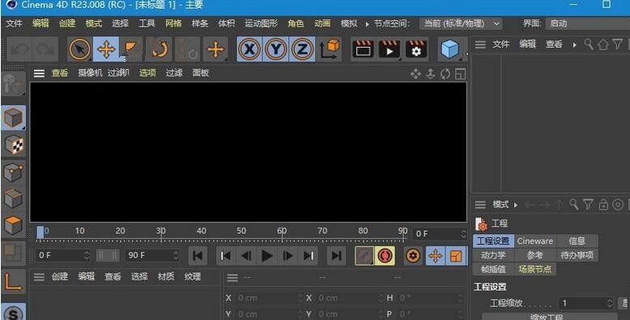
Task: Click stepper on 0 F start frame field
Action: tap(87, 255)
